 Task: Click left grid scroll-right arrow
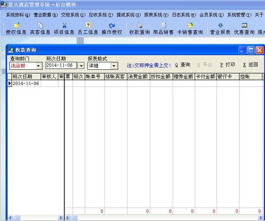[x=61, y=218]
